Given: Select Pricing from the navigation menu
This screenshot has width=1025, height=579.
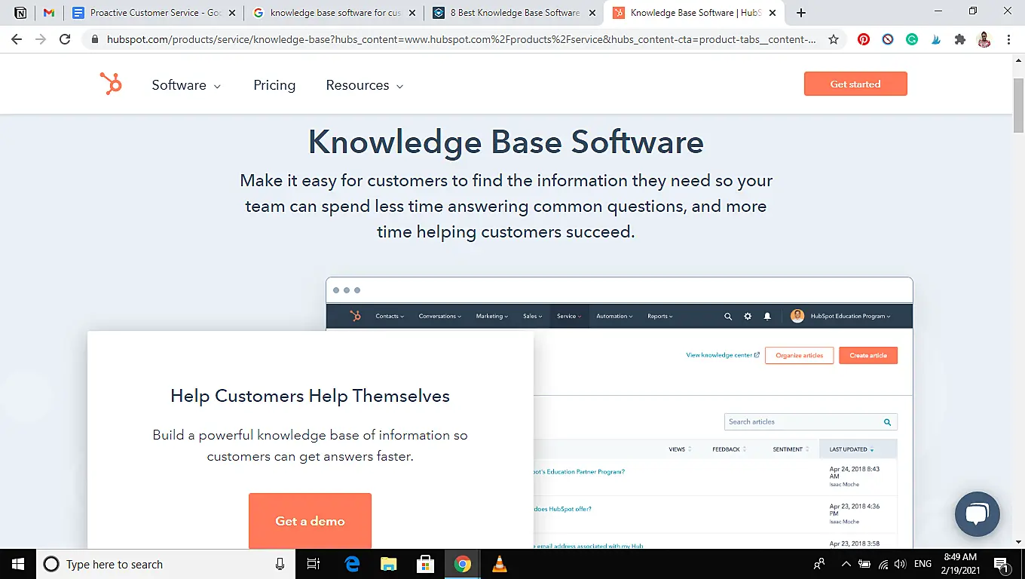Looking at the screenshot, I should [274, 85].
